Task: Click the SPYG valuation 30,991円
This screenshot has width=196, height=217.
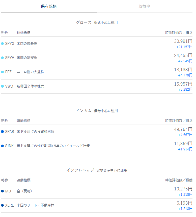Action: (183, 41)
